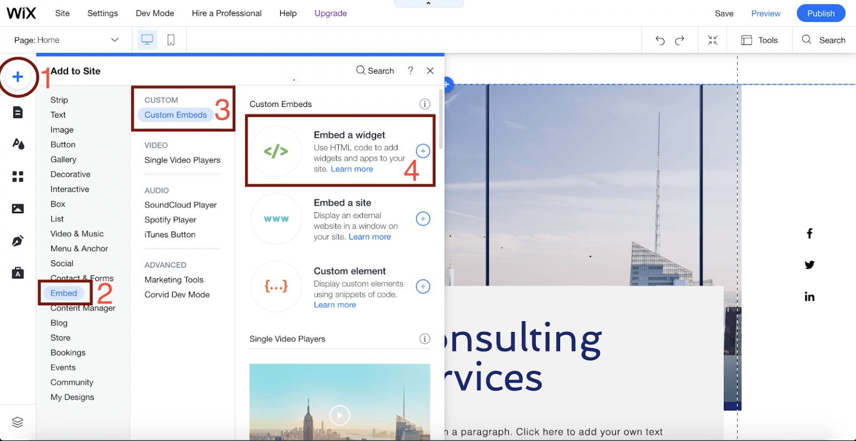Publish the site
Viewport: 856px width, 441px height.
[820, 13]
